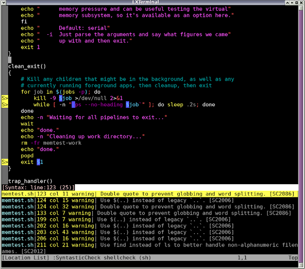Viewport: 305px width, 269px height.
Task: Click the 'Cleaning up work directory...' string
Action: (95, 136)
